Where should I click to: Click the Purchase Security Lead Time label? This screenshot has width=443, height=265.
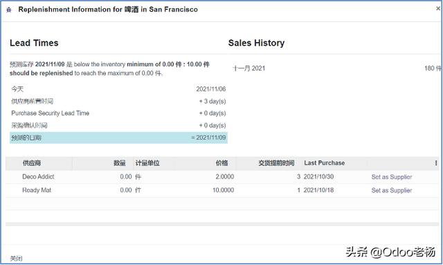[51, 113]
